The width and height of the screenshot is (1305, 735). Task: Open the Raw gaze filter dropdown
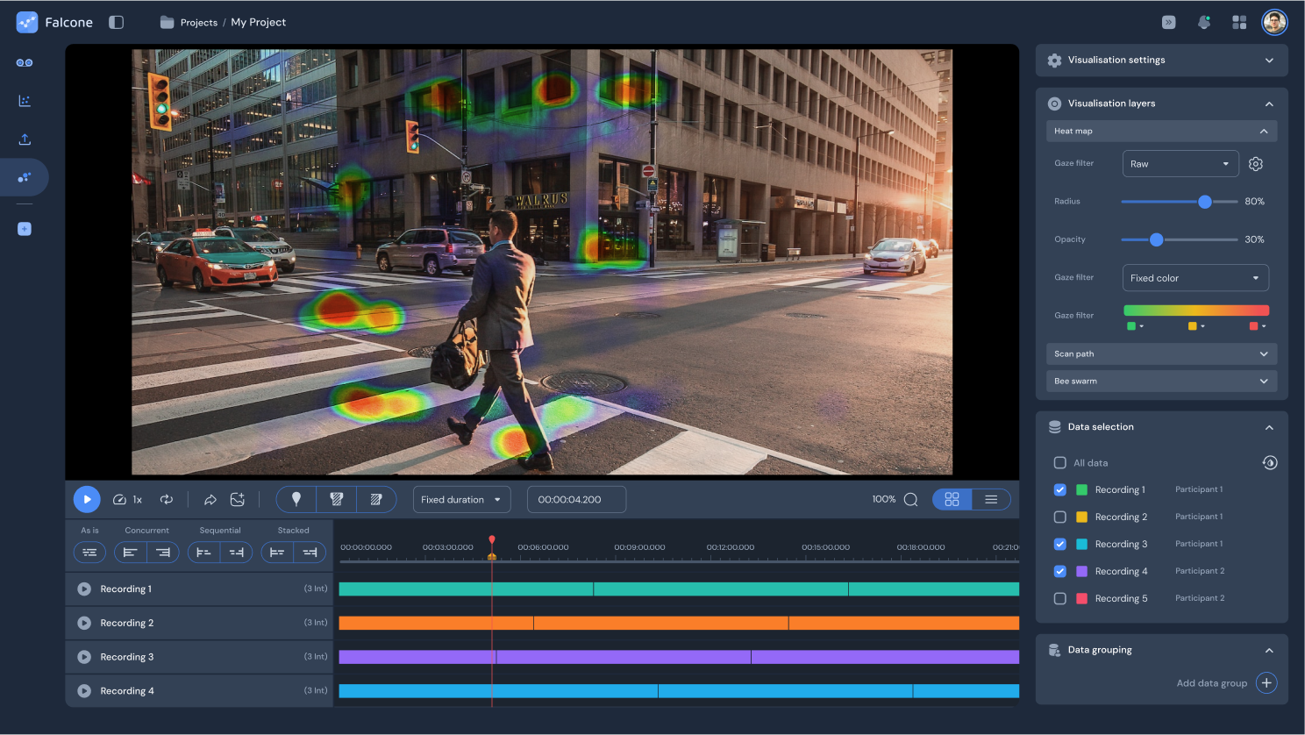click(1180, 164)
